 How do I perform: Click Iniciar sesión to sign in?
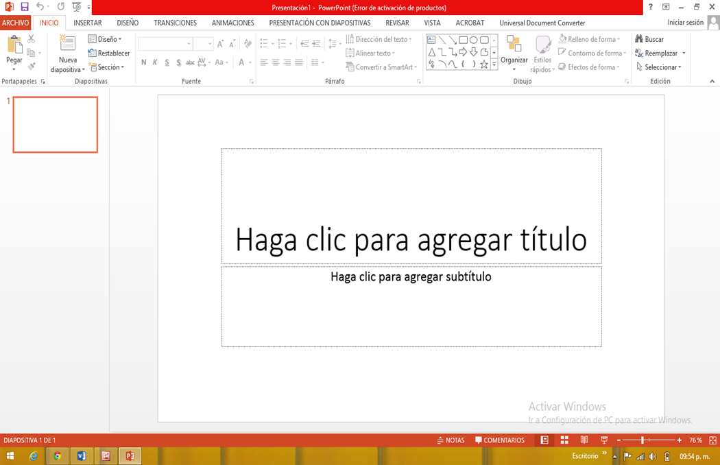(686, 22)
